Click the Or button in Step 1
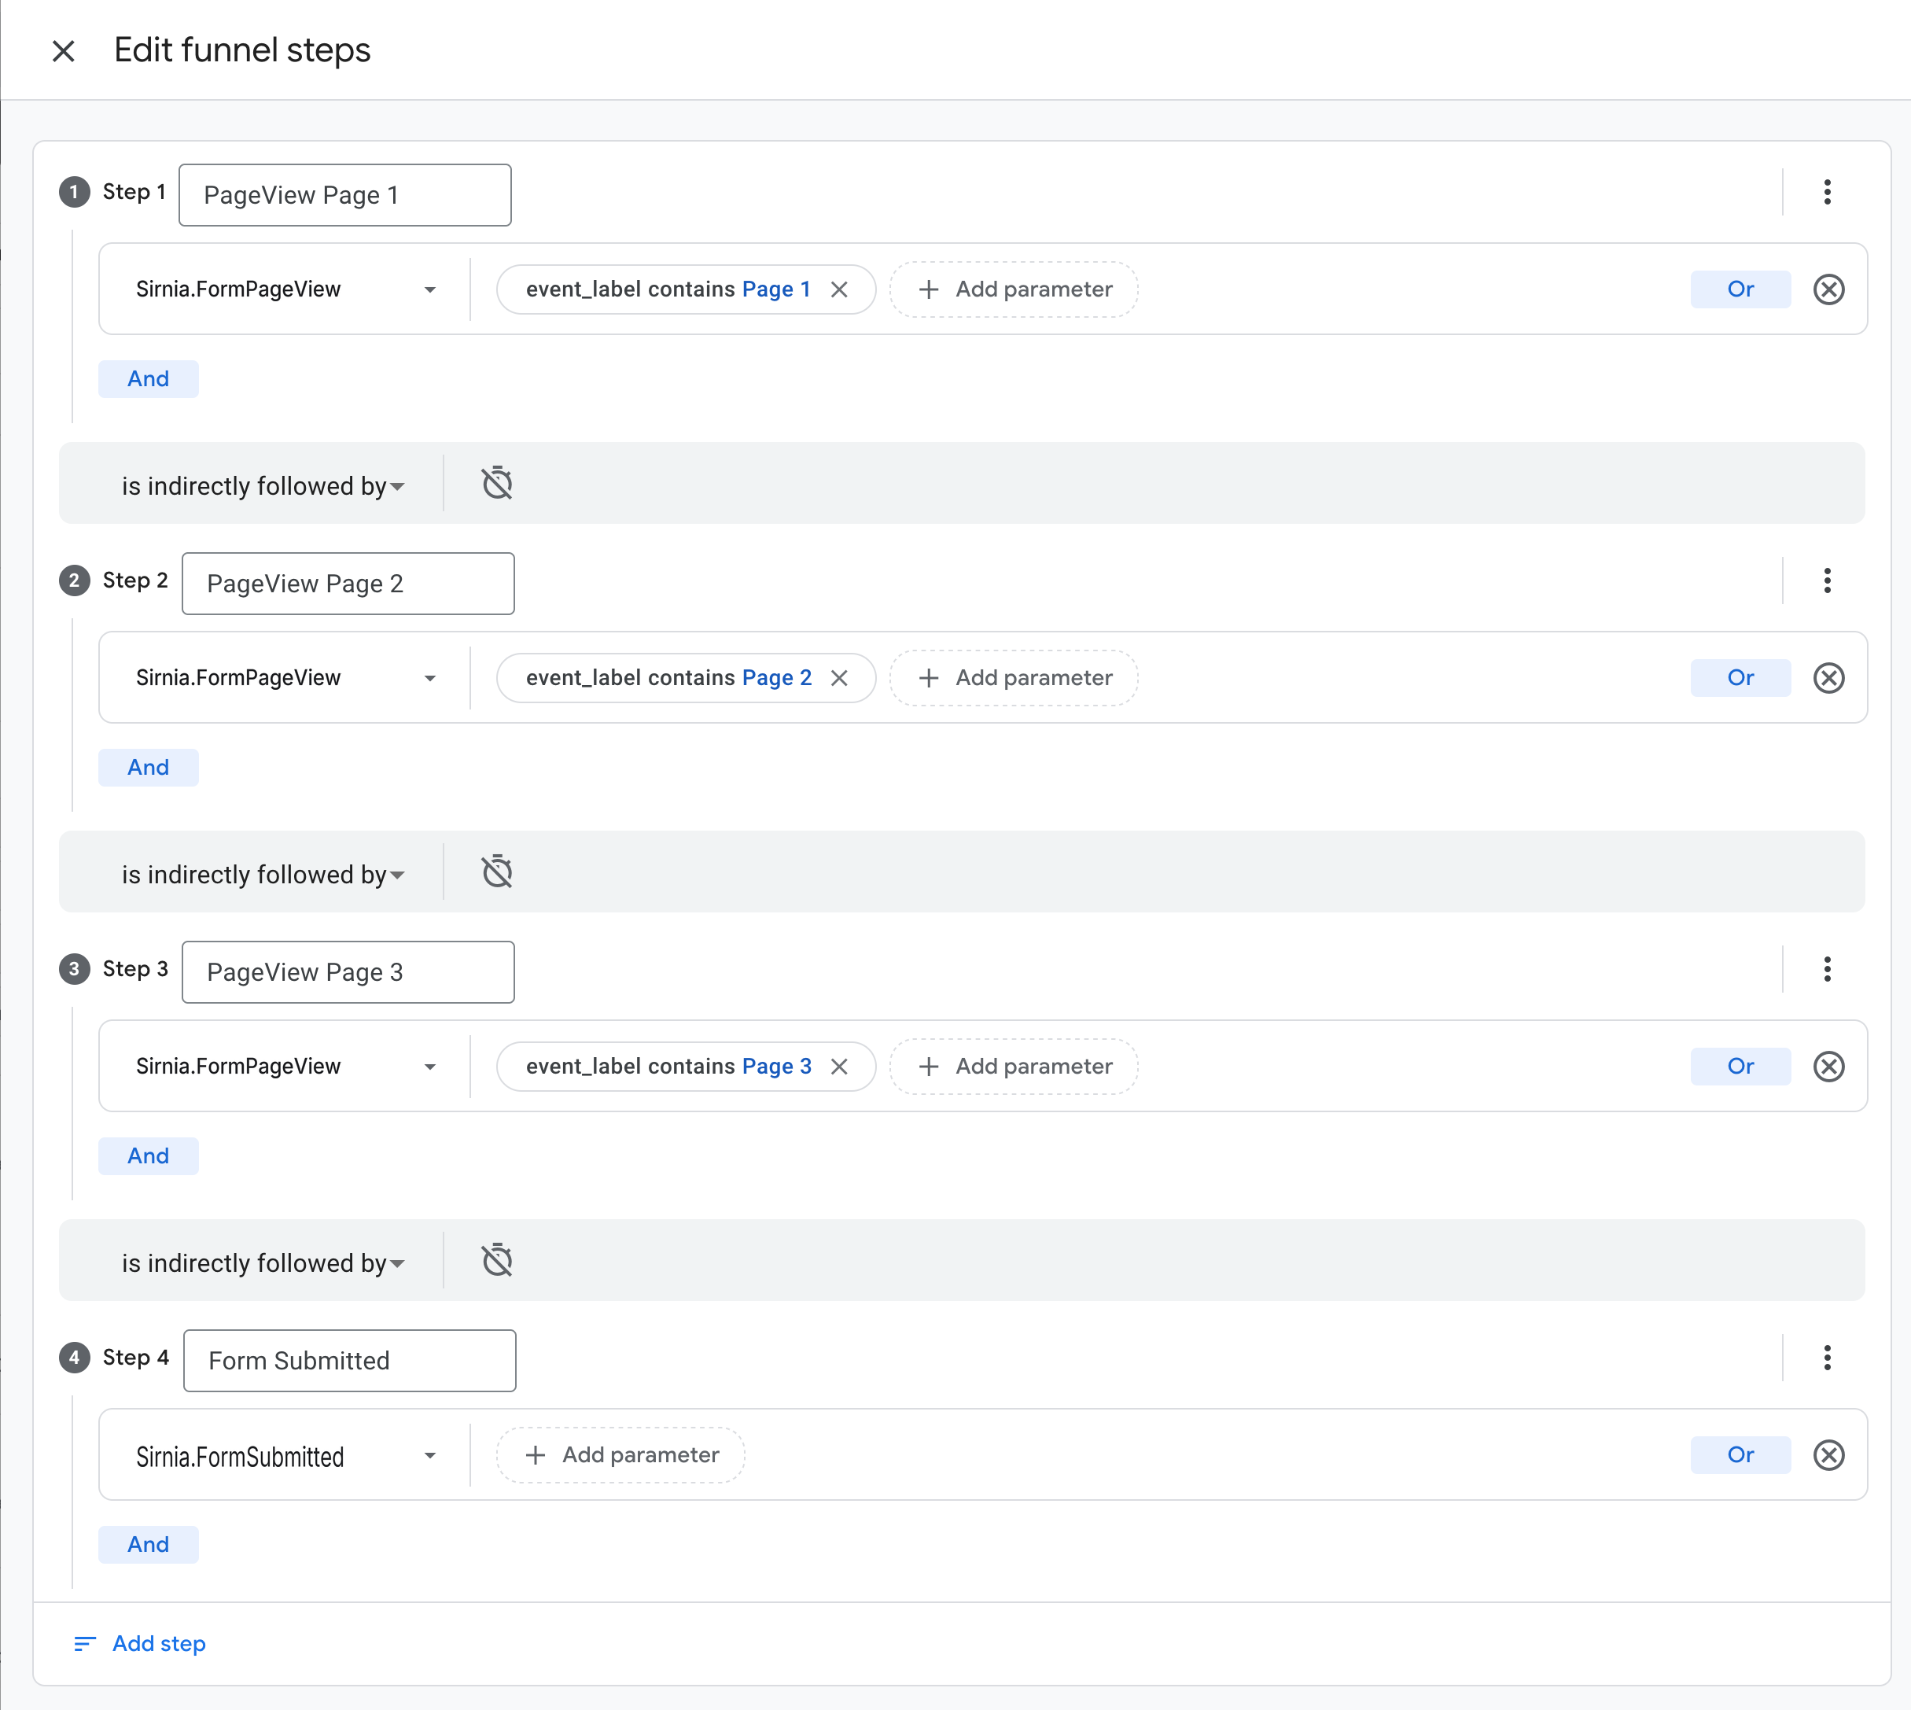1911x1710 pixels. click(1740, 289)
